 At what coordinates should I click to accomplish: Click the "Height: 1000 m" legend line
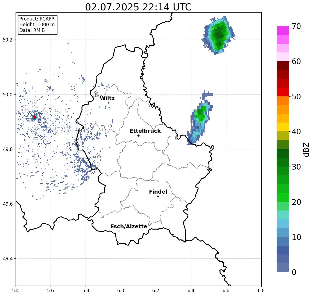tap(37, 25)
